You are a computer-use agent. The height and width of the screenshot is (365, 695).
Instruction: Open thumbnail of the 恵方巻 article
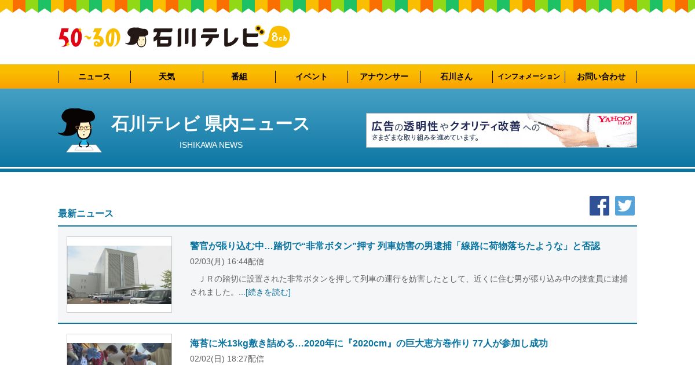119,349
